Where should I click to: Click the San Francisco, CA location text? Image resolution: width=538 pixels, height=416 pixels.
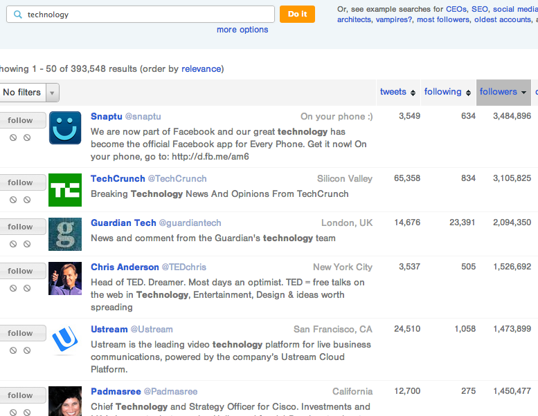click(x=333, y=330)
